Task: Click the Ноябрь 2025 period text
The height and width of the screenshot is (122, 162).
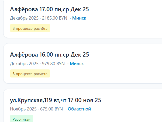Action: [23, 109]
